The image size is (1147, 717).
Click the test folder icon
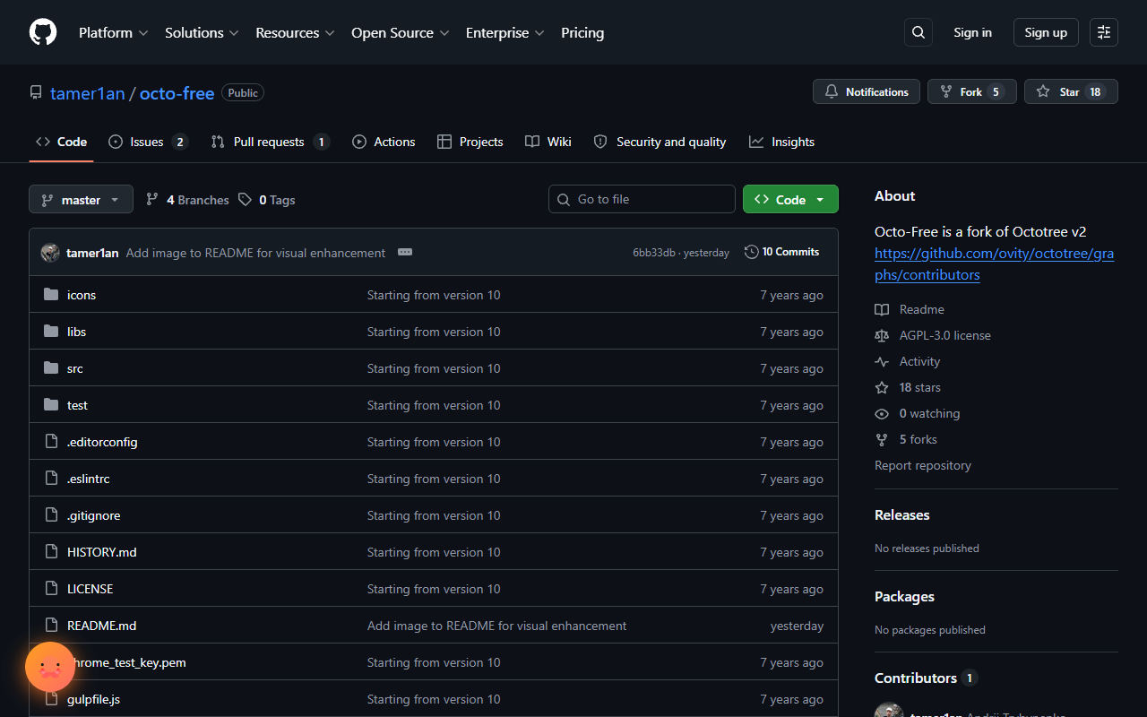(x=51, y=405)
